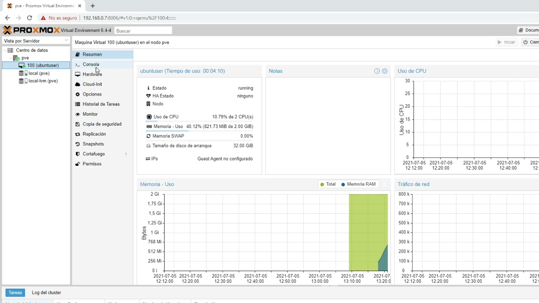Switch to the Tareas tab
The width and height of the screenshot is (539, 303).
(x=15, y=292)
